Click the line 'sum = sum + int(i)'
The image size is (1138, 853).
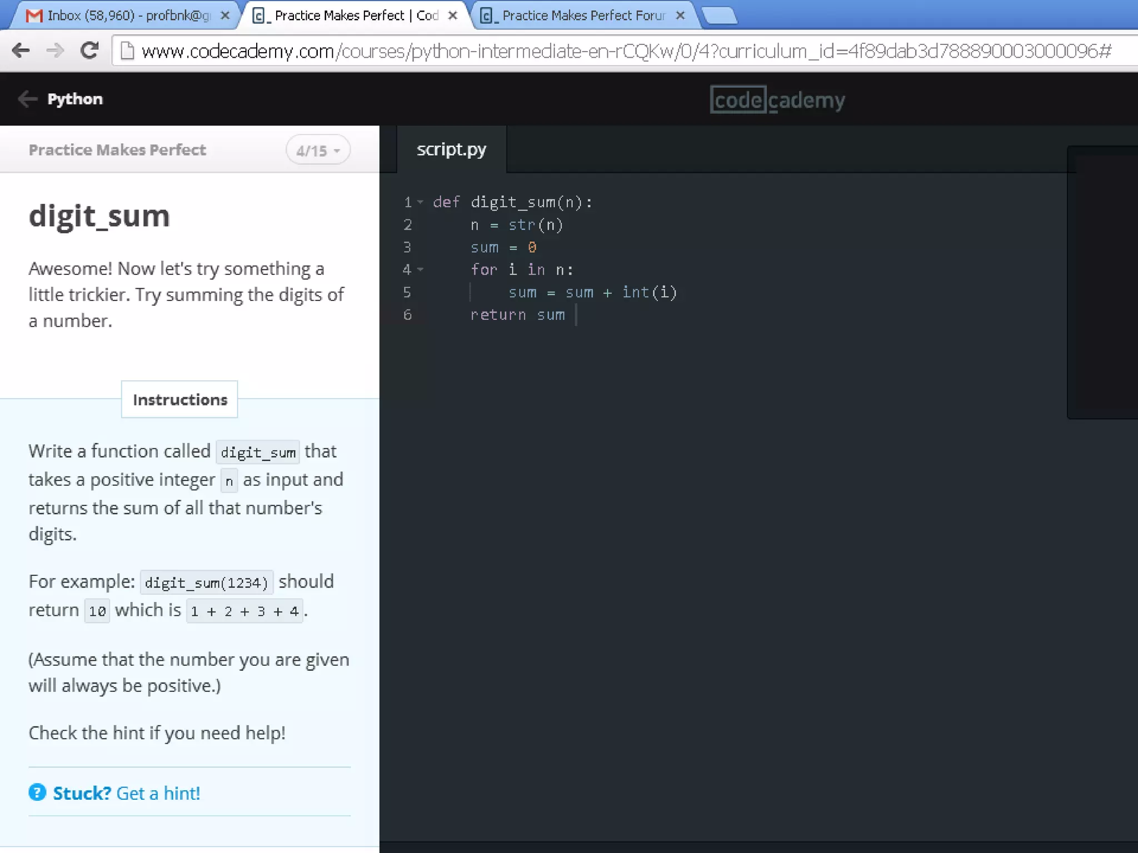click(592, 292)
